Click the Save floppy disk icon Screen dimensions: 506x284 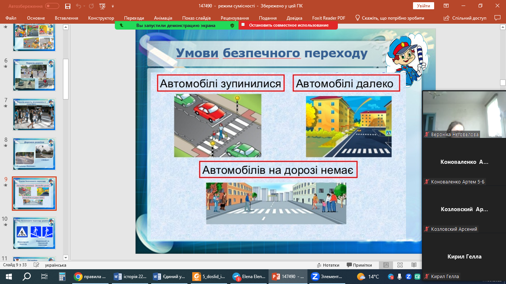[x=68, y=6]
